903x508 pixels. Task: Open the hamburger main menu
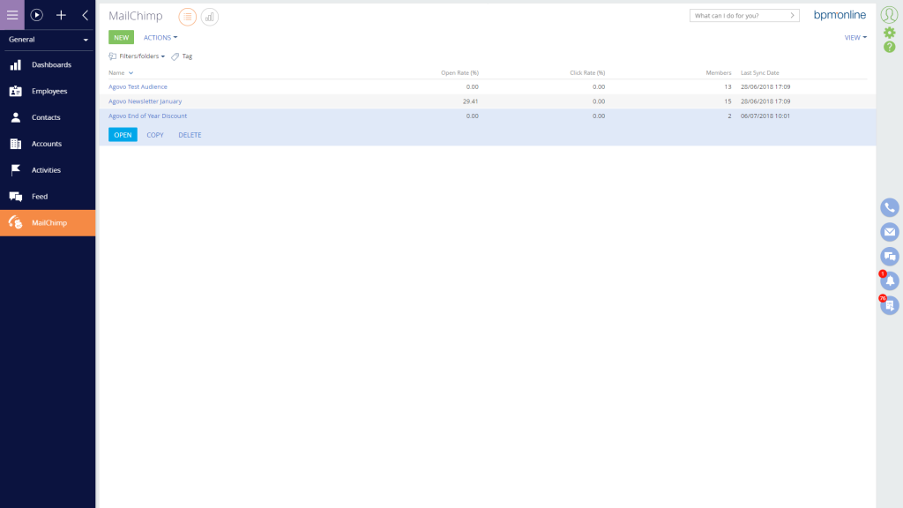click(12, 15)
